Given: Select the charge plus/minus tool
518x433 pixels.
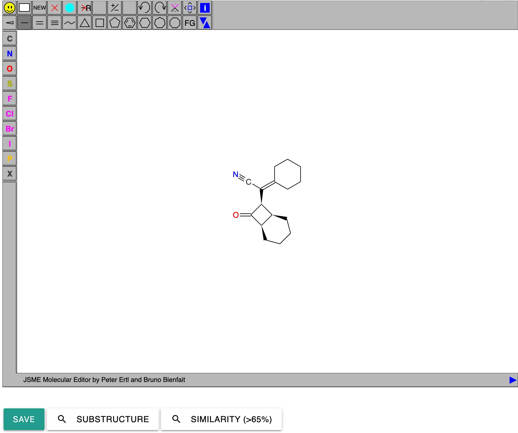Looking at the screenshot, I should (x=114, y=8).
